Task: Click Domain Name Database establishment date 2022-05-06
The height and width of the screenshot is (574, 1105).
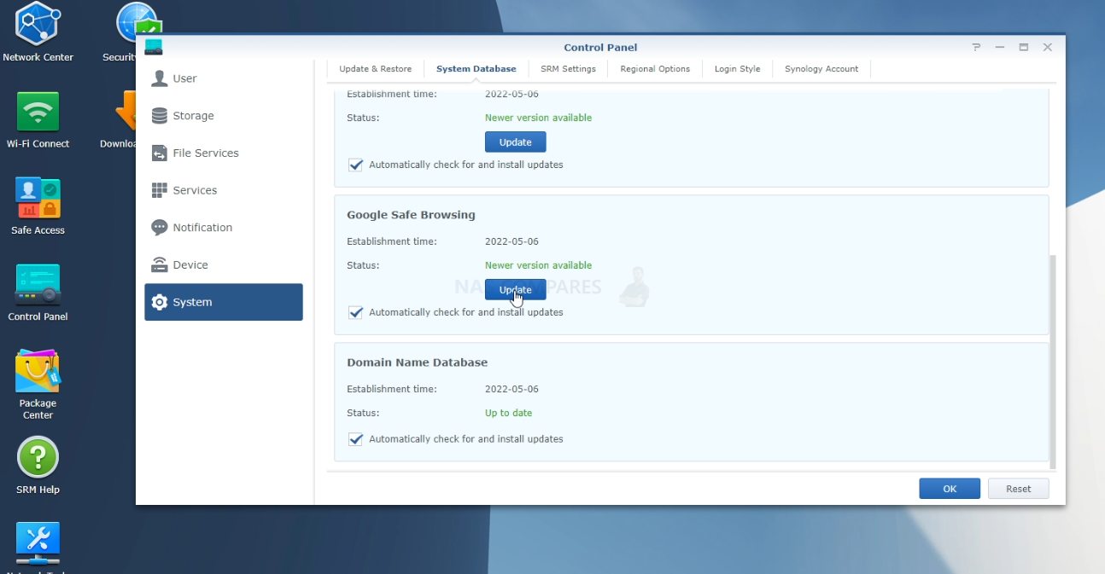Action: [x=512, y=389]
